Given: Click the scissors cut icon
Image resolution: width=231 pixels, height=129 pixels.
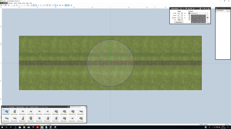Looking at the screenshot, I should [x=14, y=5].
